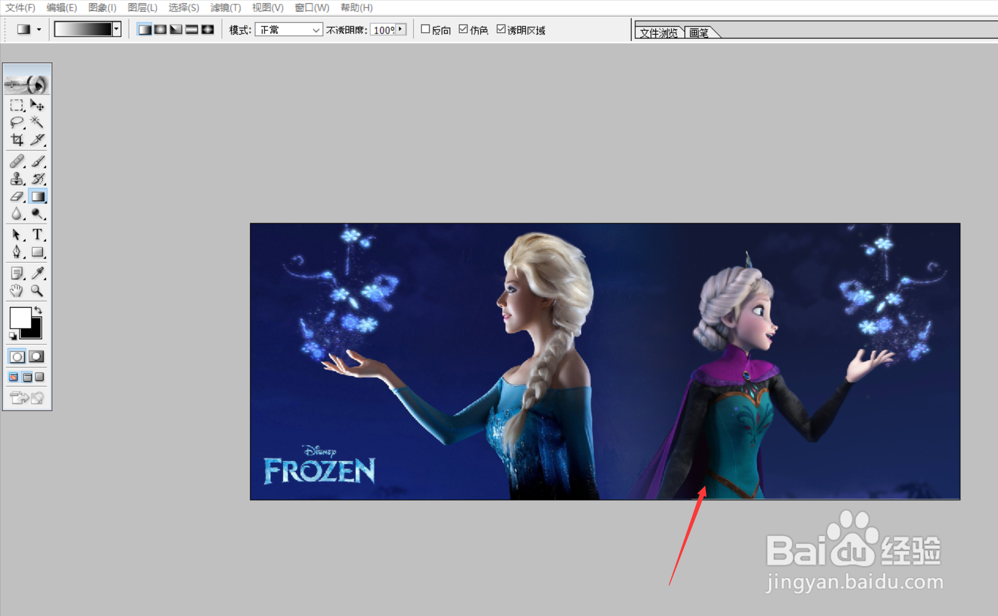Select the Rectangle shape tool
The image size is (998, 616).
coord(37,252)
